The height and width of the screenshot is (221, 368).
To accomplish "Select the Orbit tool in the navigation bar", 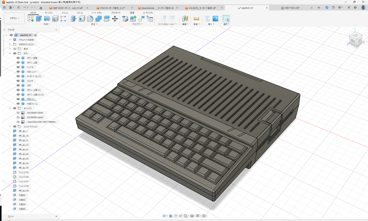I will [164, 216].
